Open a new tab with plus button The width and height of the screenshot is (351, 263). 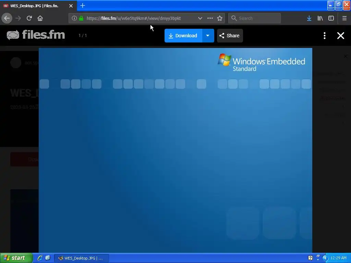point(82,5)
